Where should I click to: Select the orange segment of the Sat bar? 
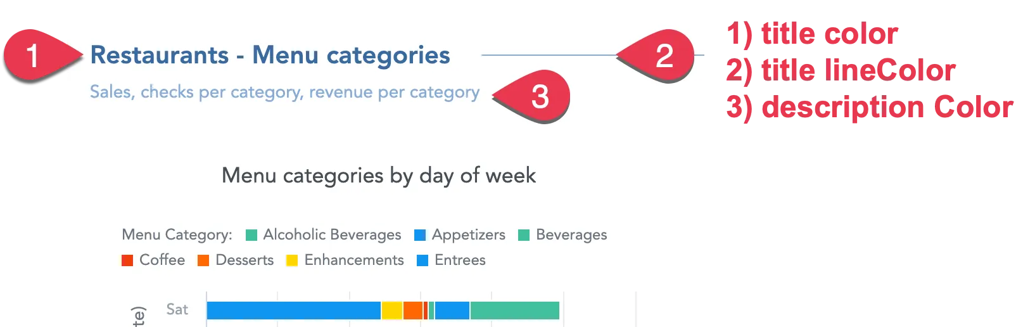(412, 311)
